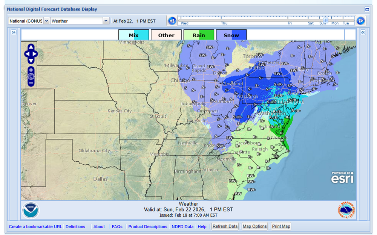
Task: Open Map Options
Action: point(254,226)
